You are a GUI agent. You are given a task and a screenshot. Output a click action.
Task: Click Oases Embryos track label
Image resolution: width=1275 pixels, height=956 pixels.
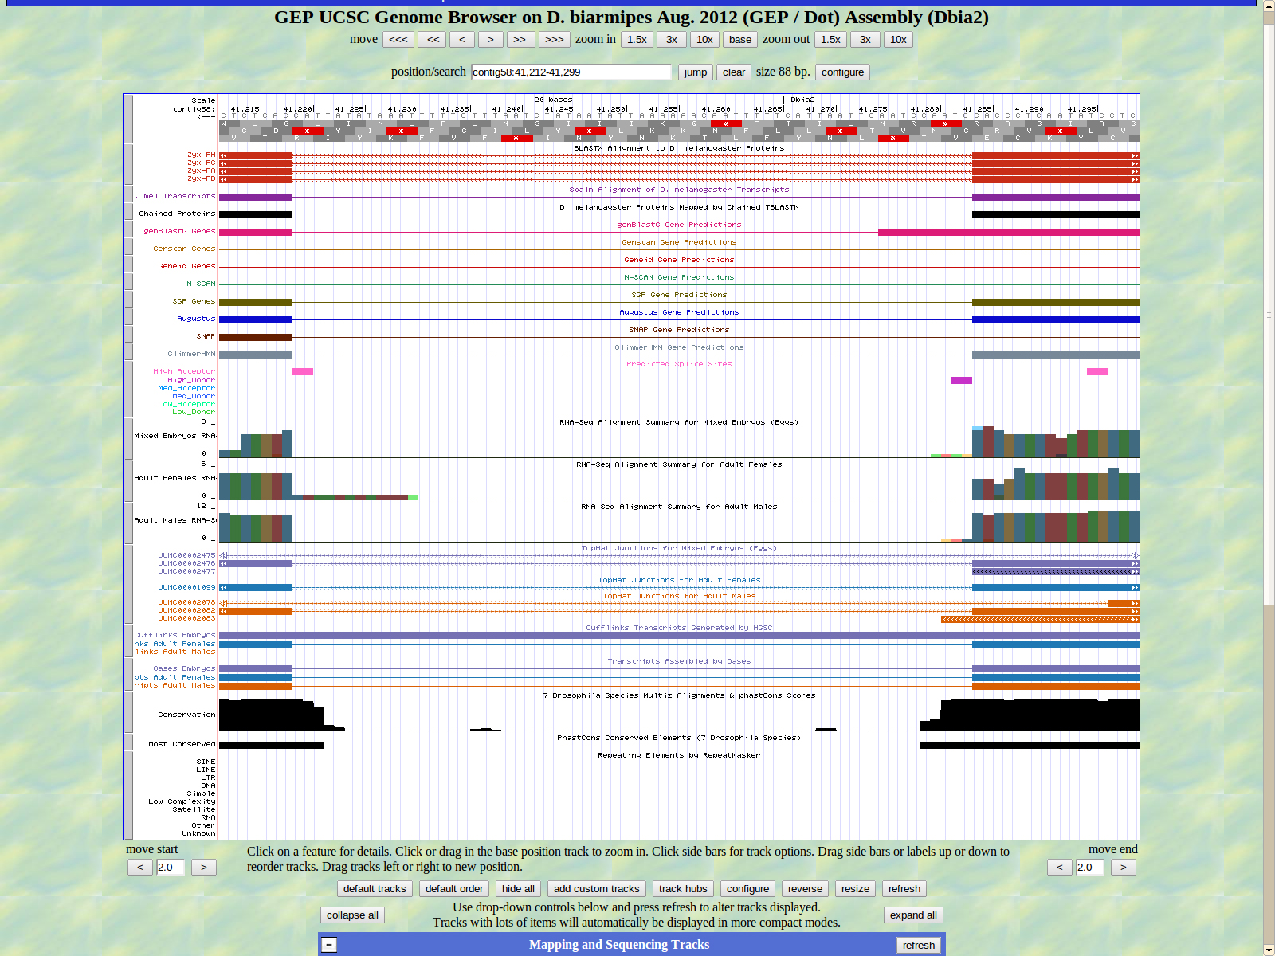coord(184,668)
